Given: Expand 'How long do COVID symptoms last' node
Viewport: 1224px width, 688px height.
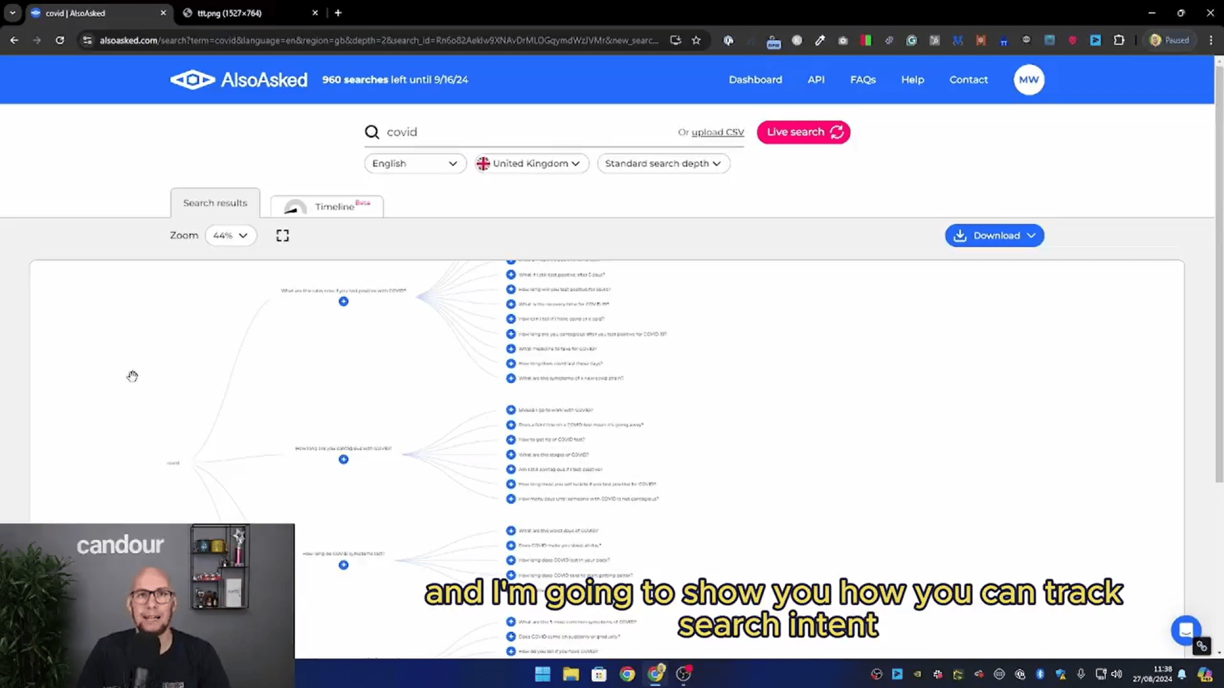Looking at the screenshot, I should pyautogui.click(x=343, y=565).
